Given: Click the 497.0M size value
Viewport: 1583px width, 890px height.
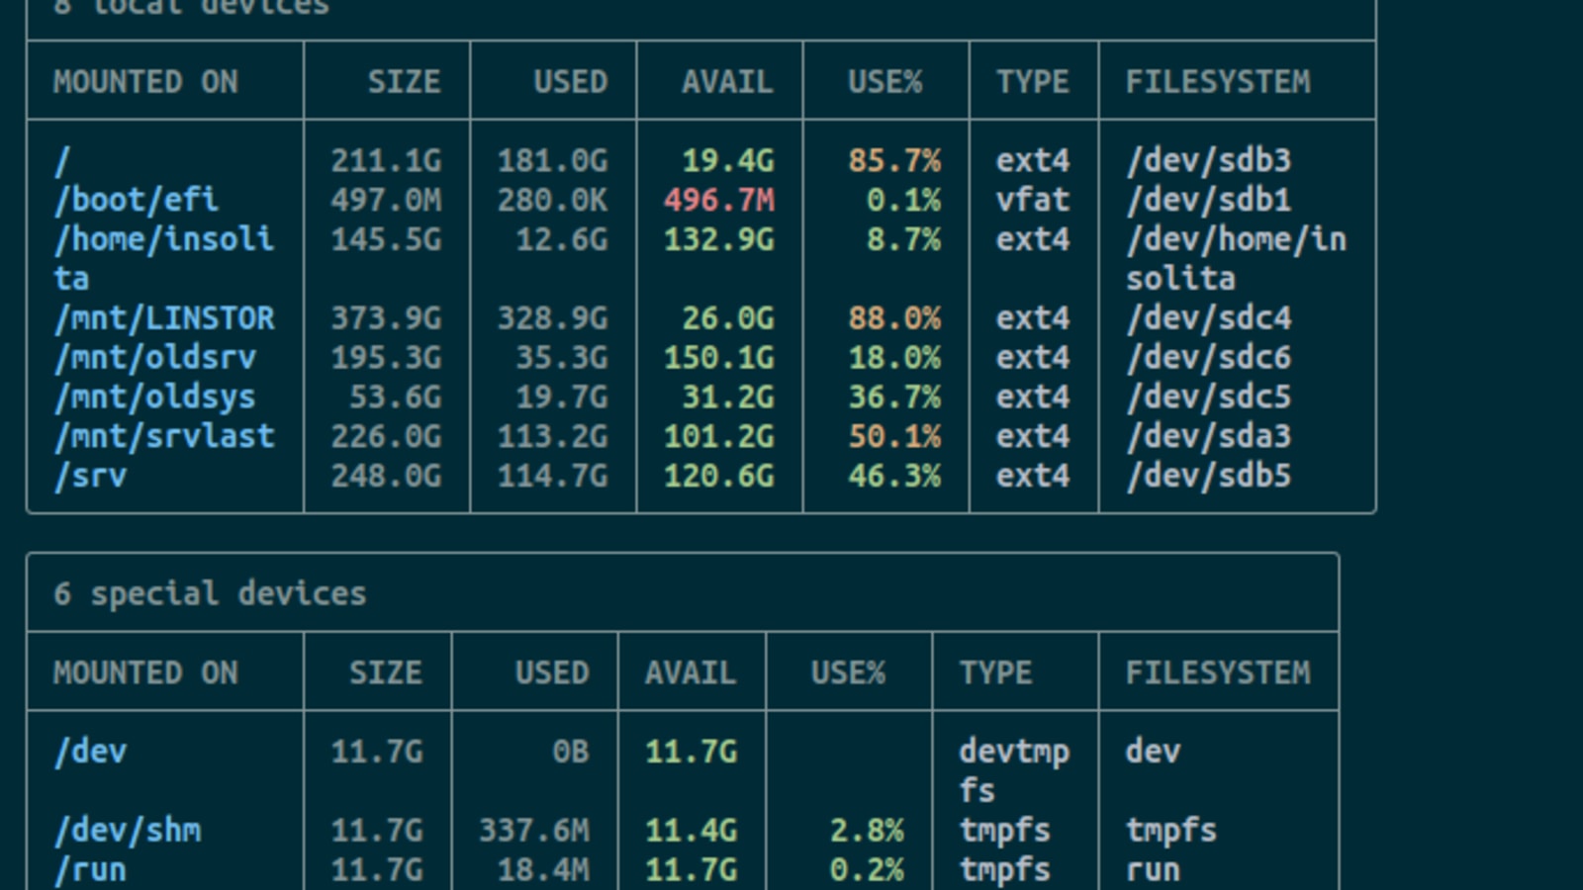Looking at the screenshot, I should 386,200.
